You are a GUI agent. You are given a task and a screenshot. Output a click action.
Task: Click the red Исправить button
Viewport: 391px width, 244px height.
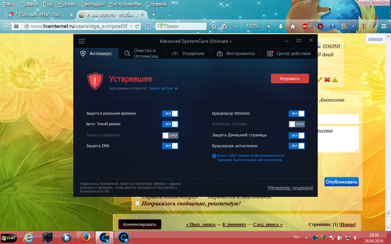[x=290, y=78]
